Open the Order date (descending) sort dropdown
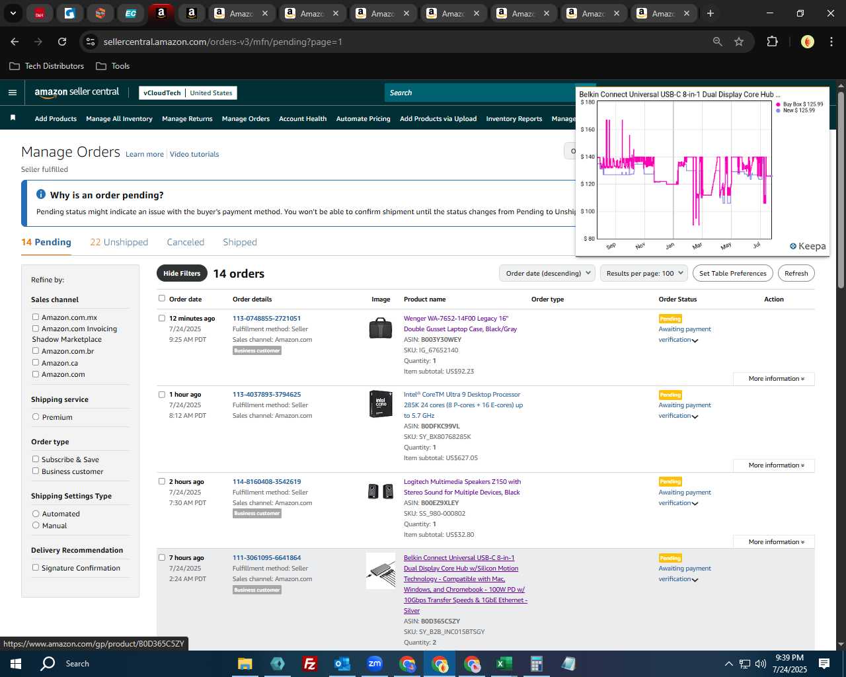Viewport: 846px width, 677px height. tap(547, 273)
